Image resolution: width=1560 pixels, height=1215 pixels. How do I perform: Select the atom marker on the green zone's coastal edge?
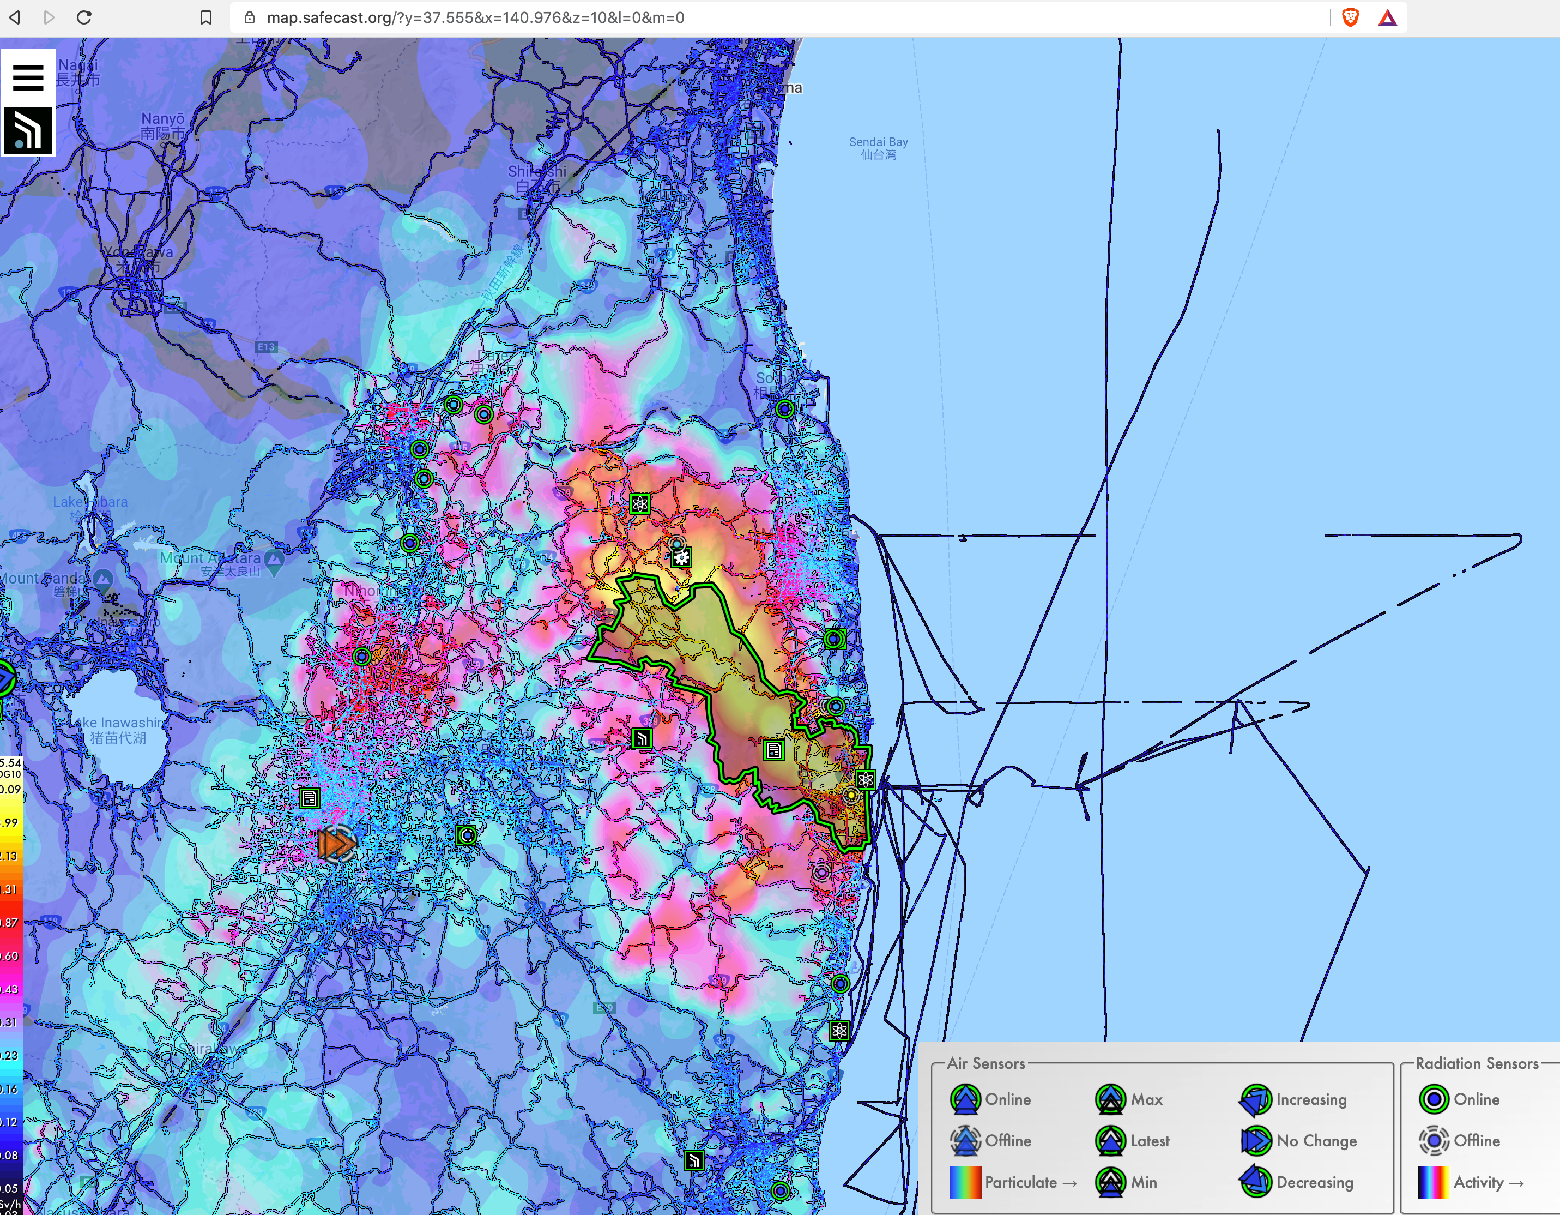coord(865,780)
